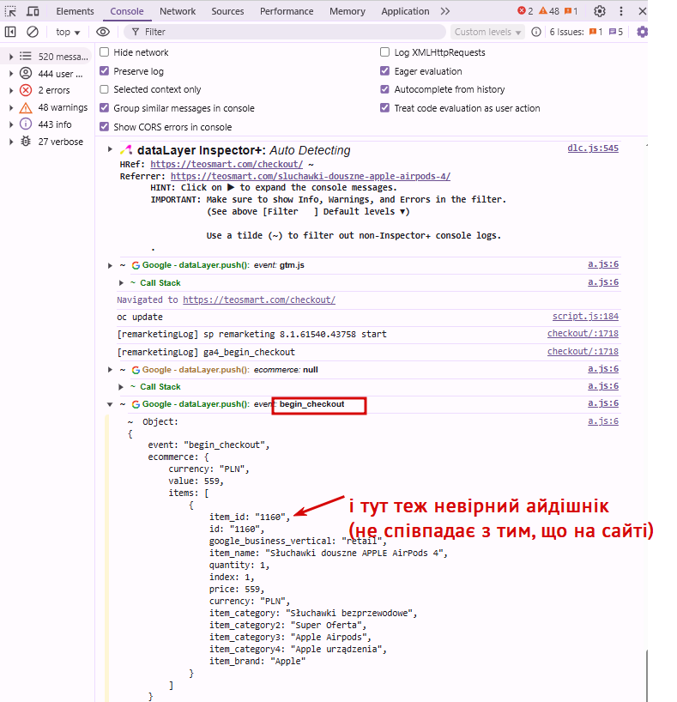Toggle Show CORS errors in console
This screenshot has height=702, width=677.
point(105,127)
